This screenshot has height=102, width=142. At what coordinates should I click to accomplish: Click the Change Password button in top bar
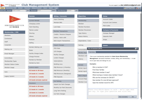[130, 8]
